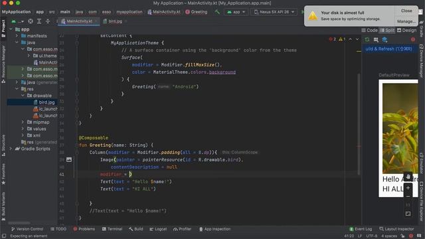Viewport: 425px width, 239px height.
Task: Click the 1:1 actual size preview icon
Action: pyautogui.click(x=408, y=205)
